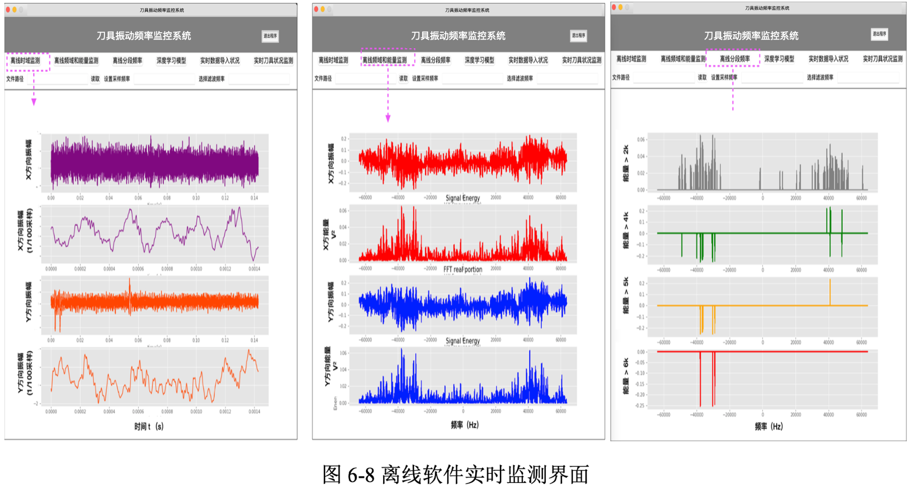Switch to 深度学习模型 tab in left window
This screenshot has width=914, height=490.
[x=171, y=61]
